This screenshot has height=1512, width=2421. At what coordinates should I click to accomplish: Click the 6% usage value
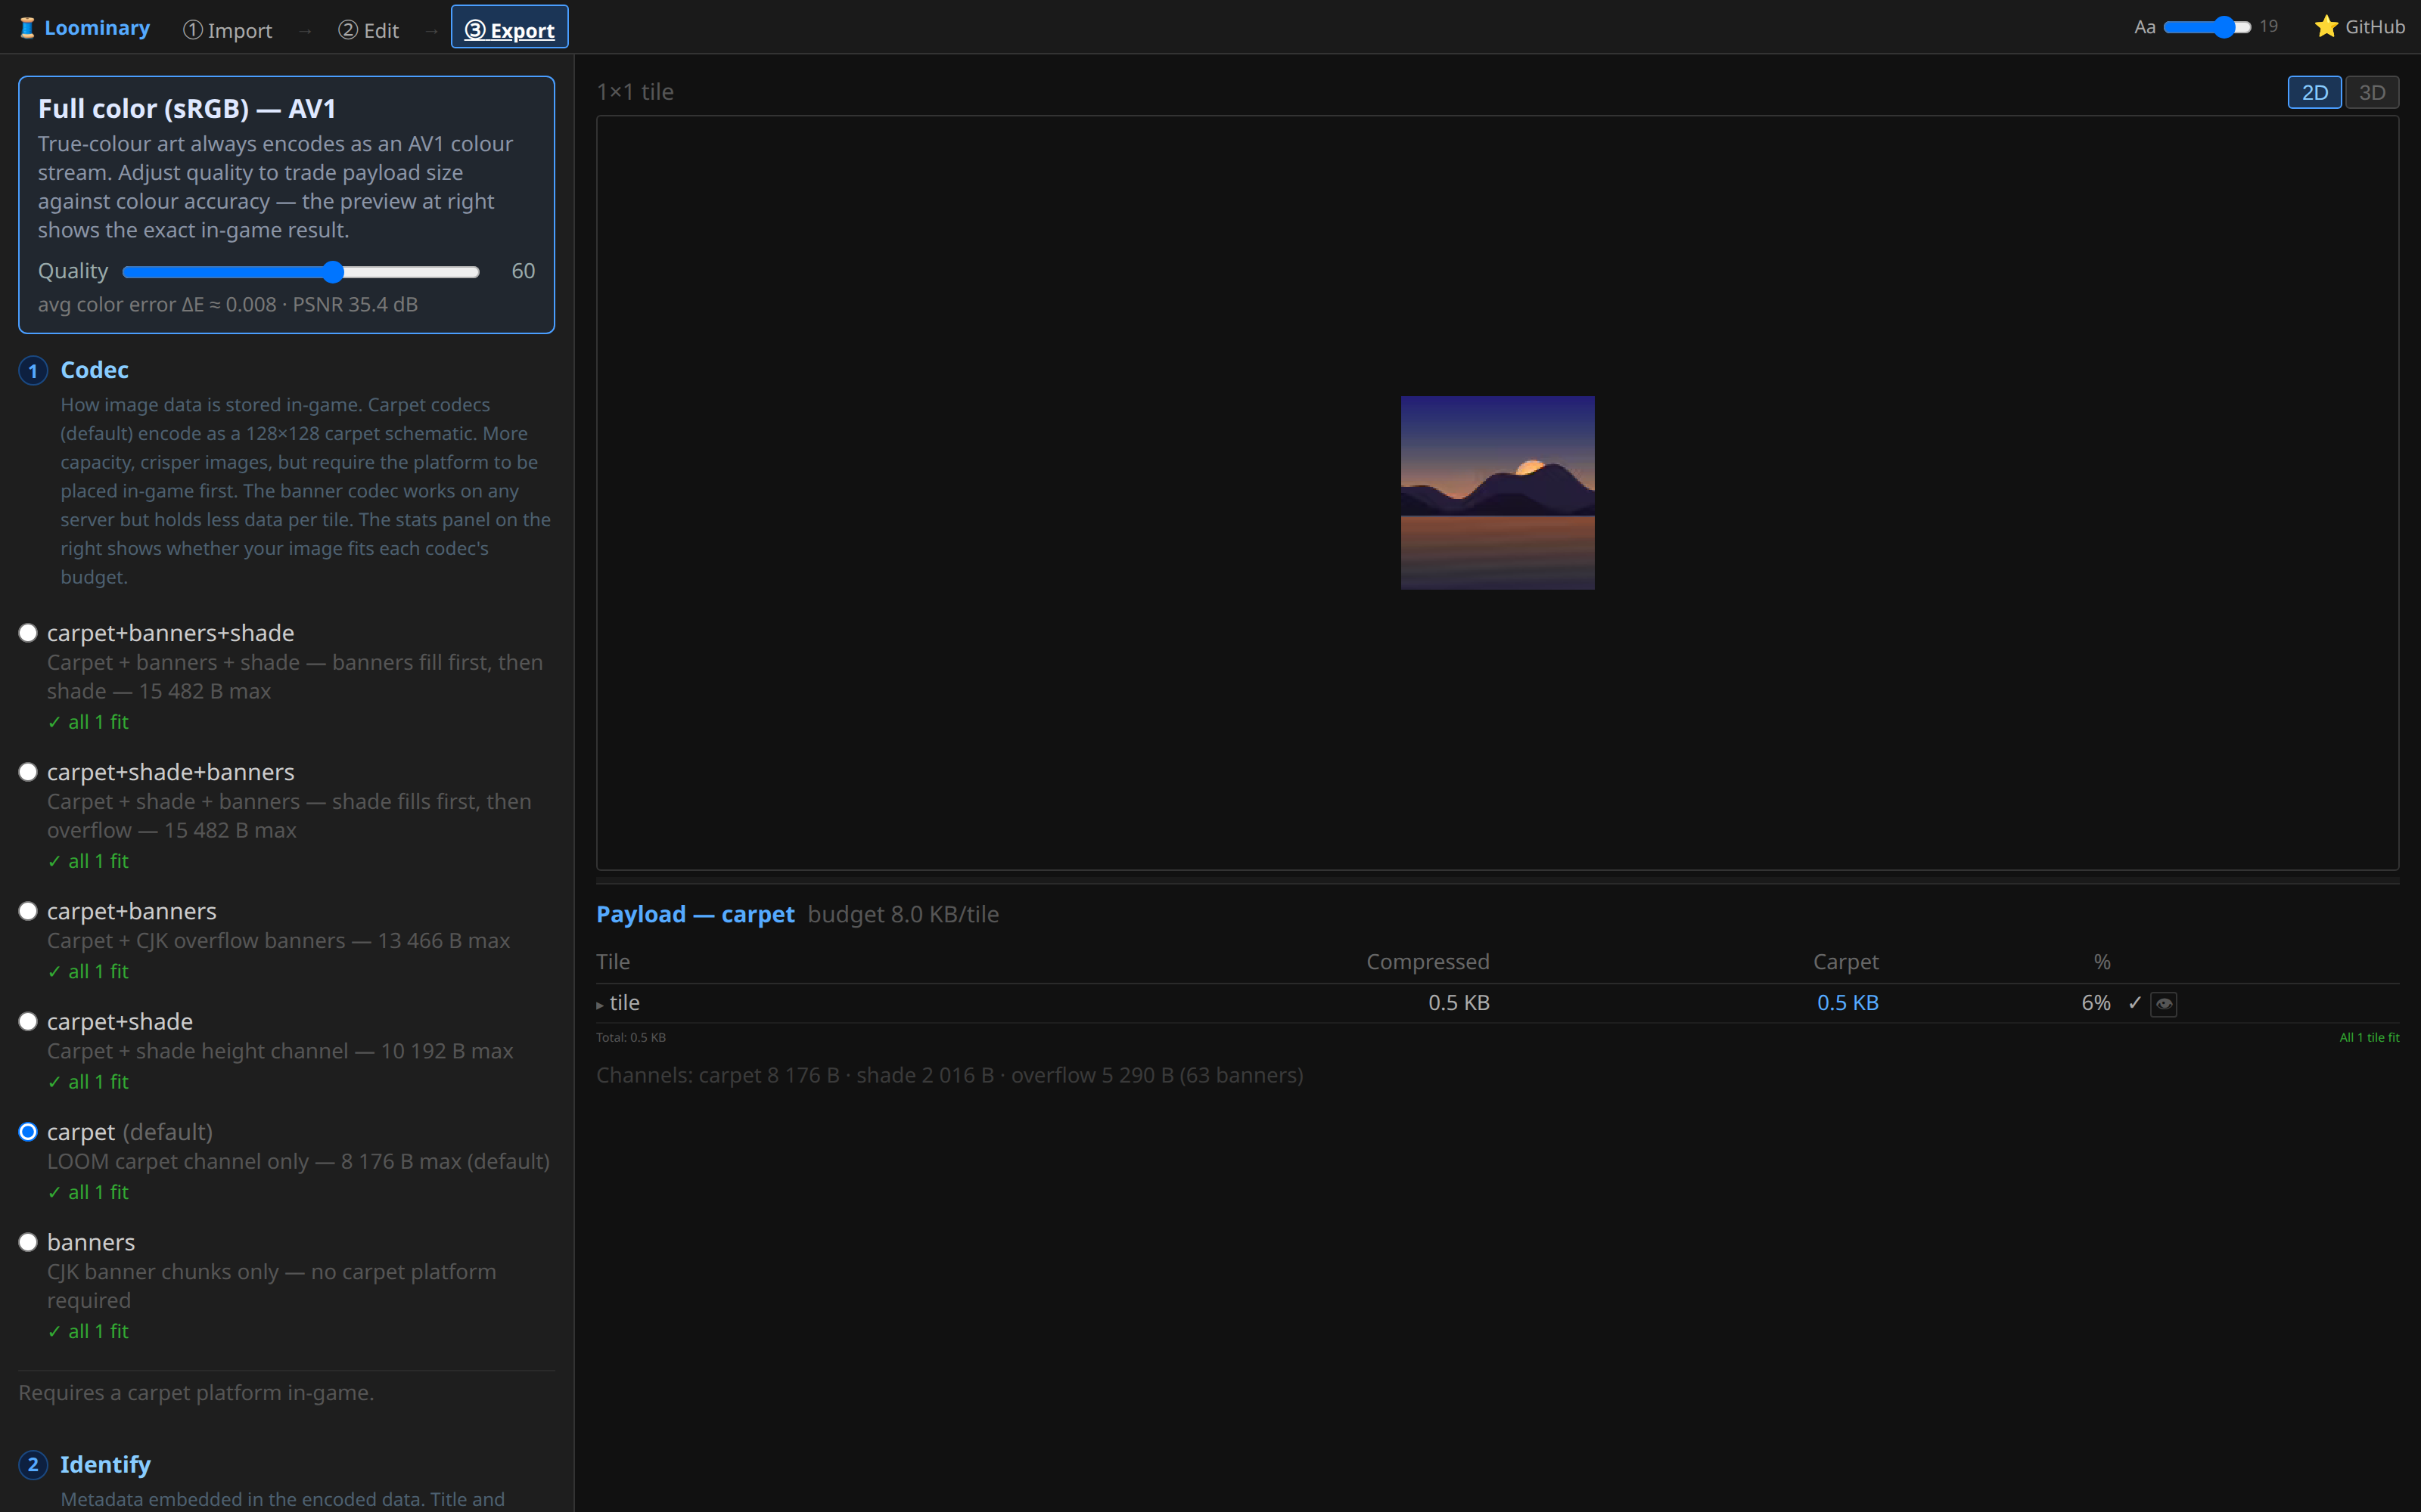[x=2096, y=1003]
